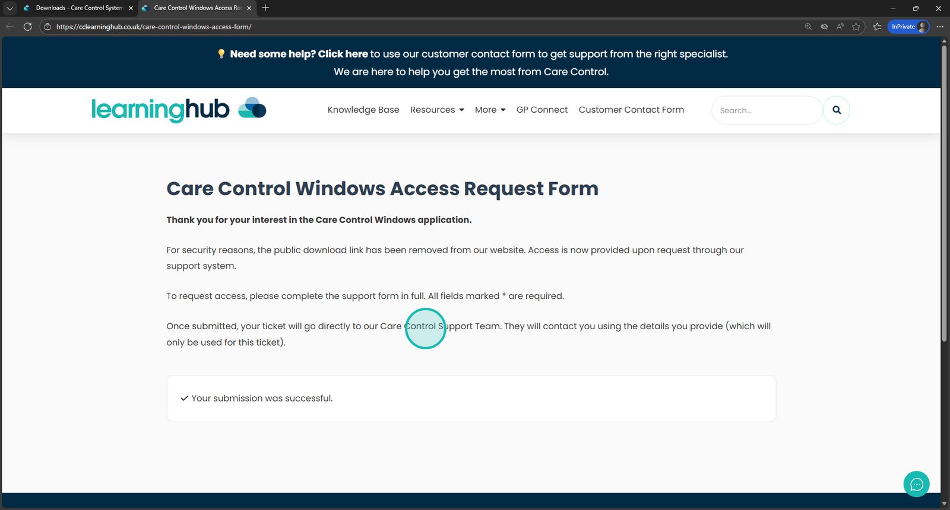Close the Downloads - Care Control System tab
This screenshot has height=510, width=950.
tap(131, 8)
